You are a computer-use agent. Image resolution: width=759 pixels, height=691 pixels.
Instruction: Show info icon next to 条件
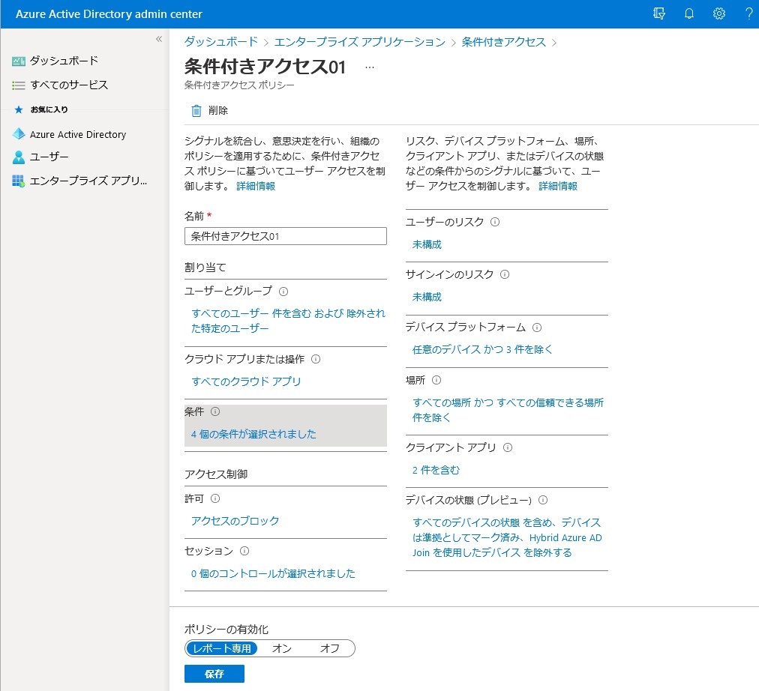(215, 411)
